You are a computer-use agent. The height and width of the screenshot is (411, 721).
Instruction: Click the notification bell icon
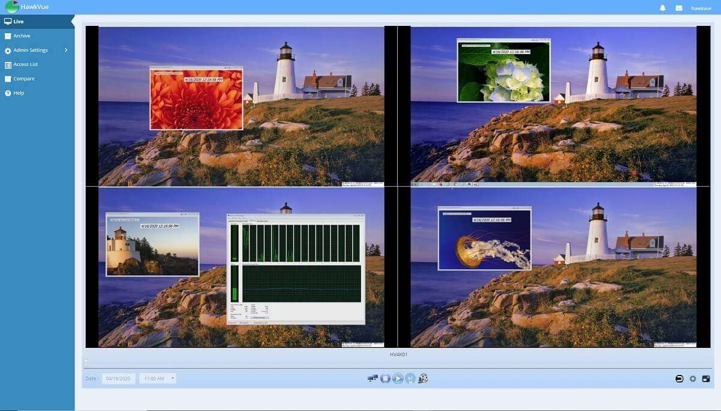click(663, 8)
